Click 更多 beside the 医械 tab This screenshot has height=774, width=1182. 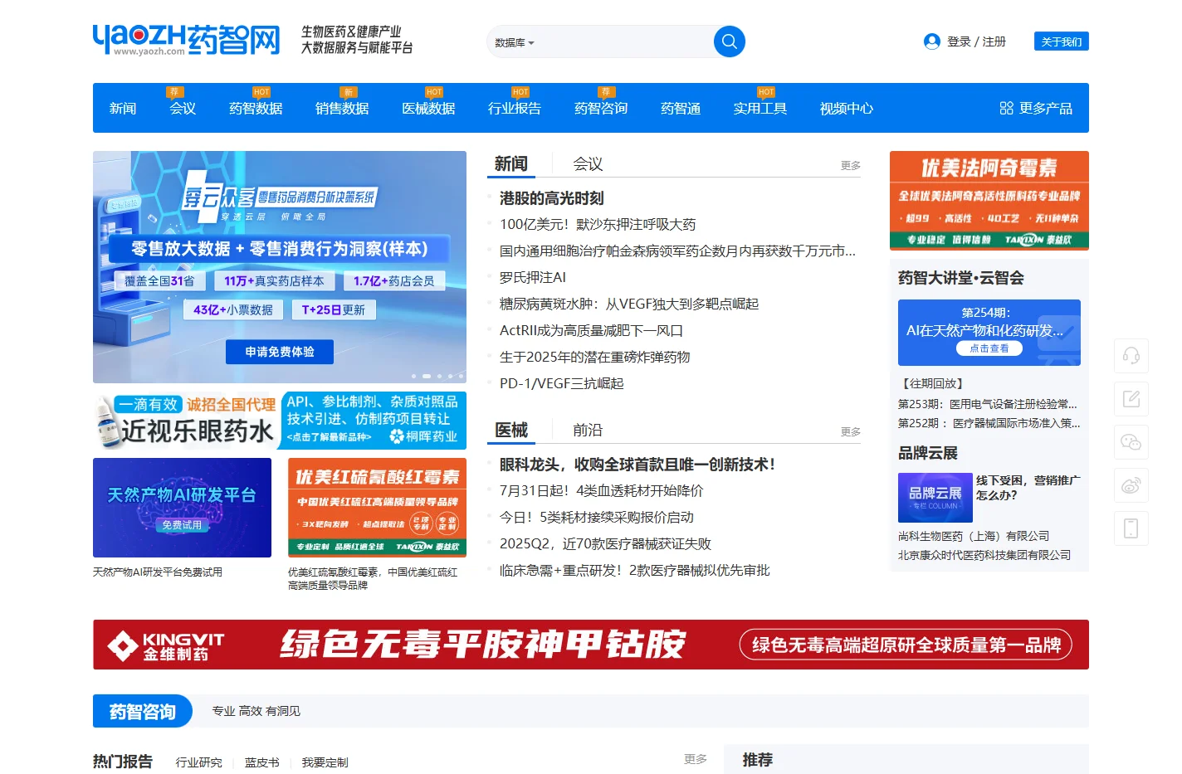pyautogui.click(x=851, y=432)
